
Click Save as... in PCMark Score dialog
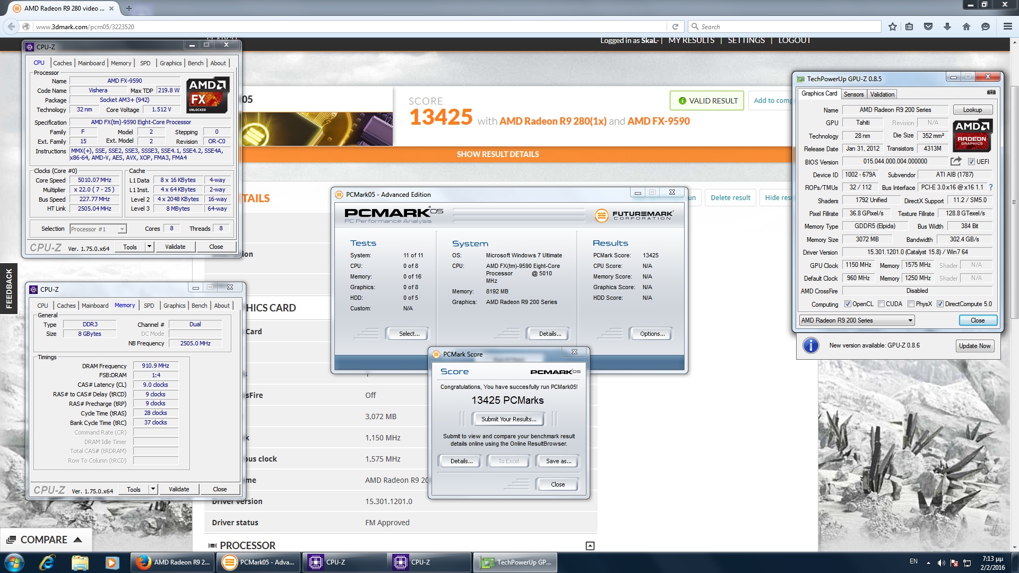(558, 461)
